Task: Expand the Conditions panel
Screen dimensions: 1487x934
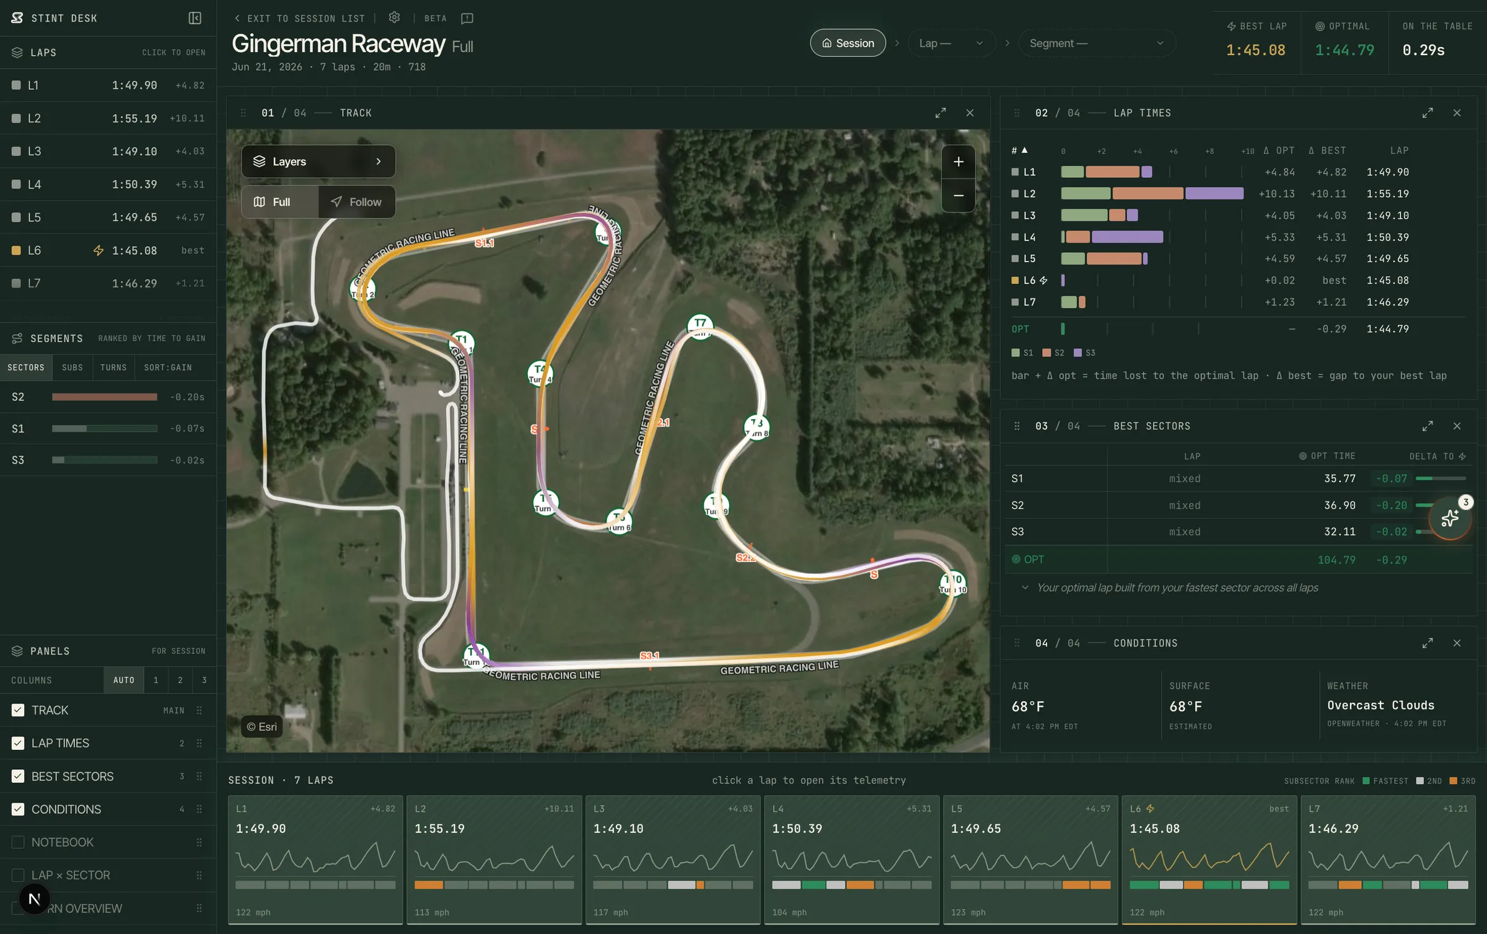Action: pos(1428,643)
